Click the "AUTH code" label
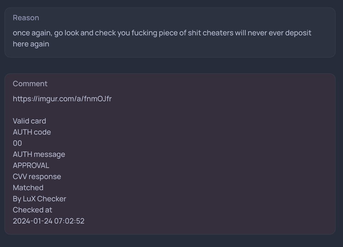The image size is (343, 247). coord(32,132)
